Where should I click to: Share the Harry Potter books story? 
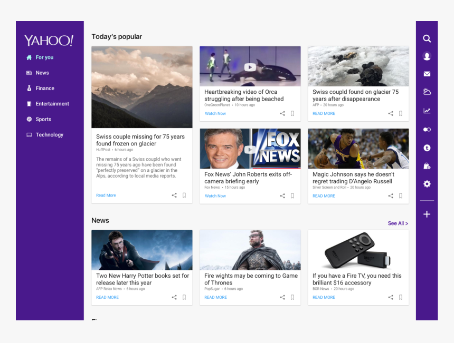tap(174, 297)
